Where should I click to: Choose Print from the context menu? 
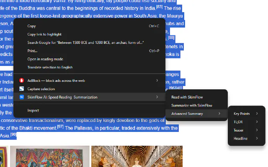[x=89, y=51]
